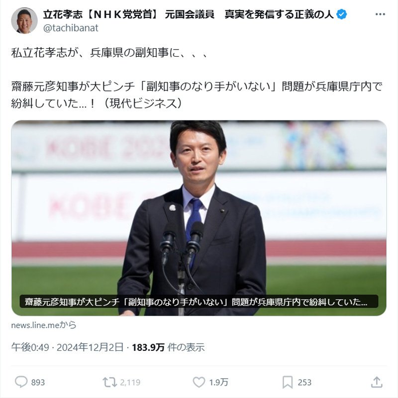Click the 1.9万 likes count

coord(218,382)
